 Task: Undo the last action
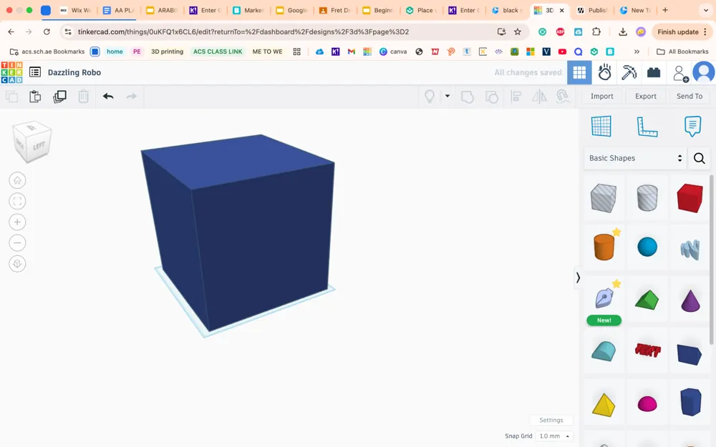(x=108, y=97)
